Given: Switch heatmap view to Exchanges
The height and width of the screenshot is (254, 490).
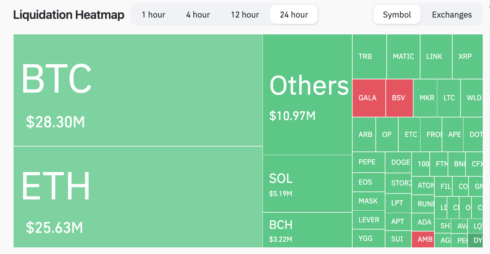Looking at the screenshot, I should coord(452,15).
